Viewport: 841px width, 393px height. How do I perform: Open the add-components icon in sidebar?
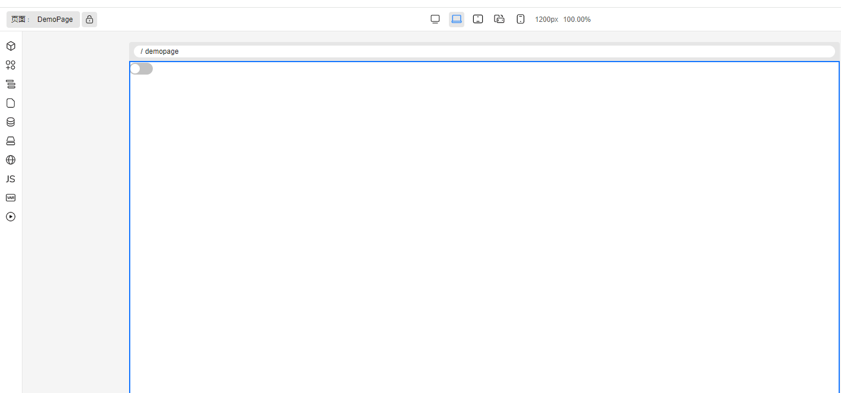pyautogui.click(x=11, y=65)
